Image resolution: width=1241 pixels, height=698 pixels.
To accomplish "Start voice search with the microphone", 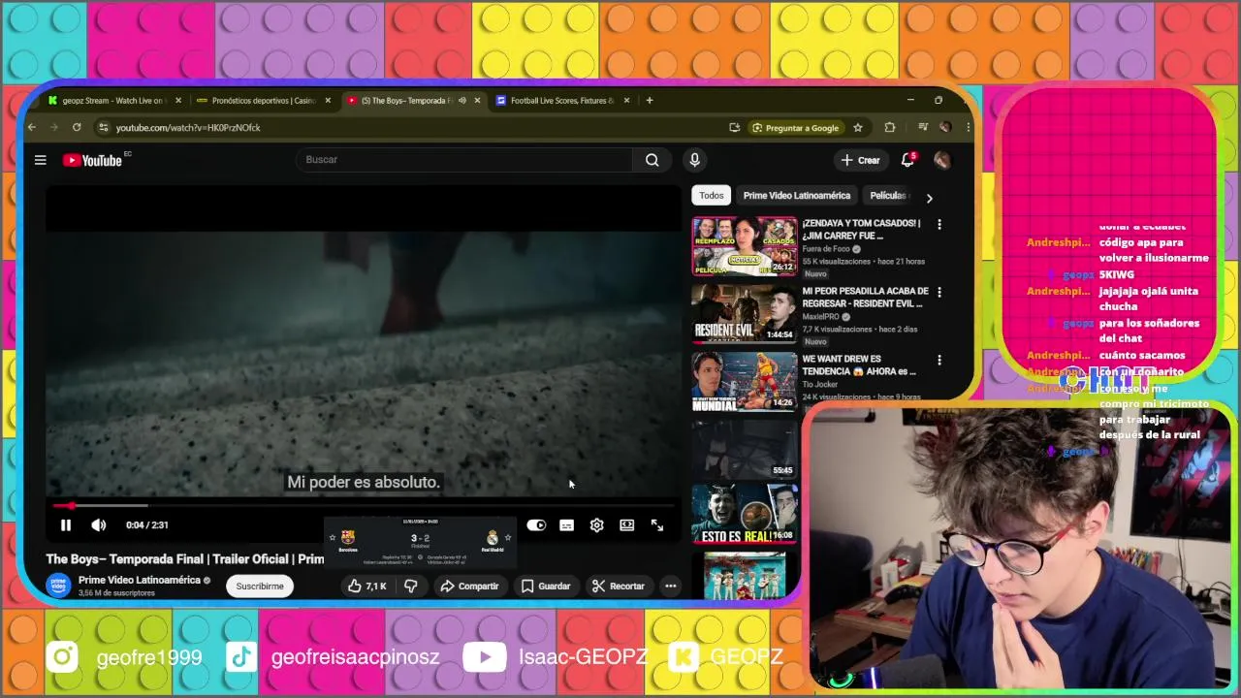I will (694, 160).
